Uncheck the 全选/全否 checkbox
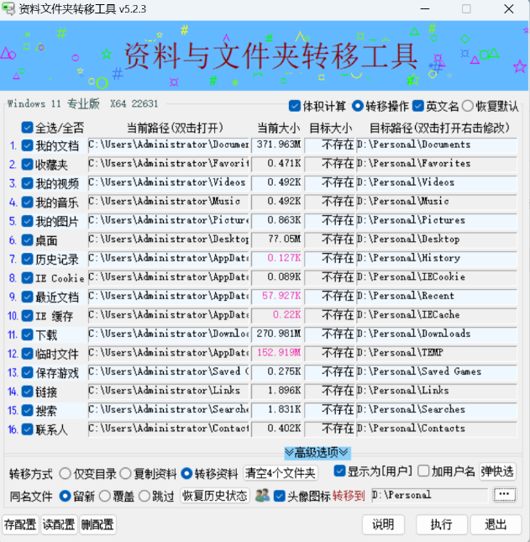 tap(28, 129)
